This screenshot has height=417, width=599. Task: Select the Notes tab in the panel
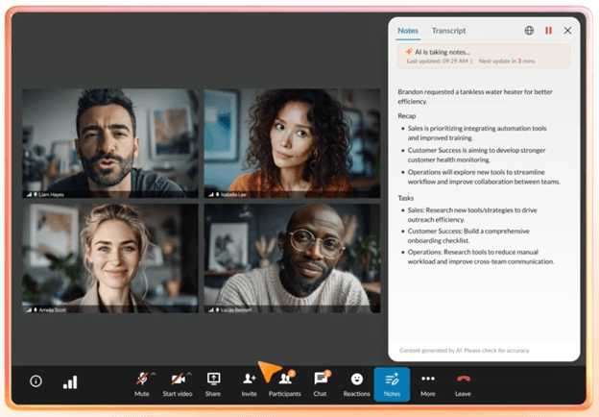[x=407, y=31]
